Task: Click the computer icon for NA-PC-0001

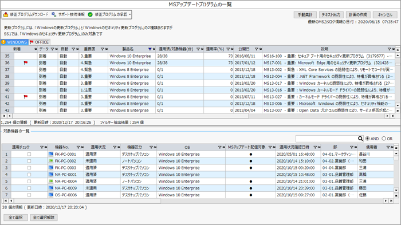Action: 50,175
